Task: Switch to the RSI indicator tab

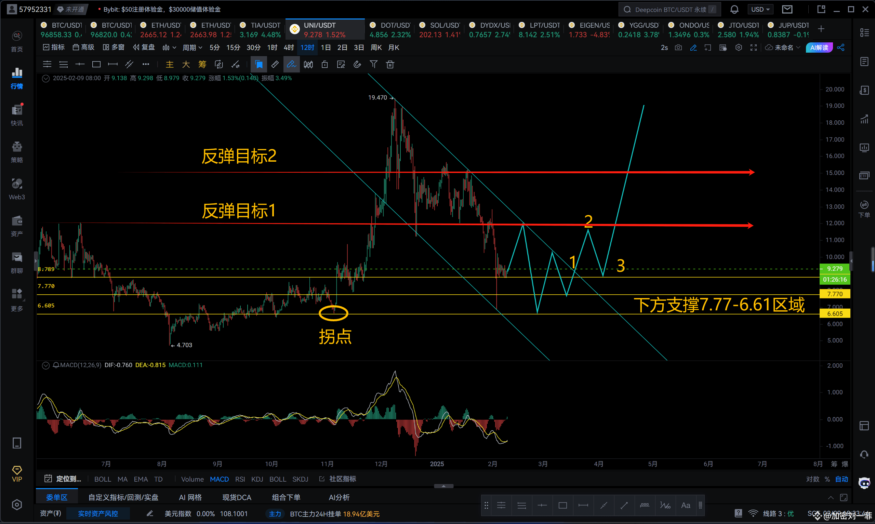Action: tap(240, 479)
